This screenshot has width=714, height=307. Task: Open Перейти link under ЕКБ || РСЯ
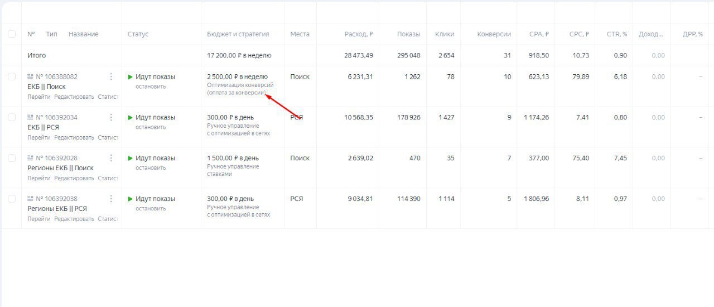pyautogui.click(x=39, y=137)
